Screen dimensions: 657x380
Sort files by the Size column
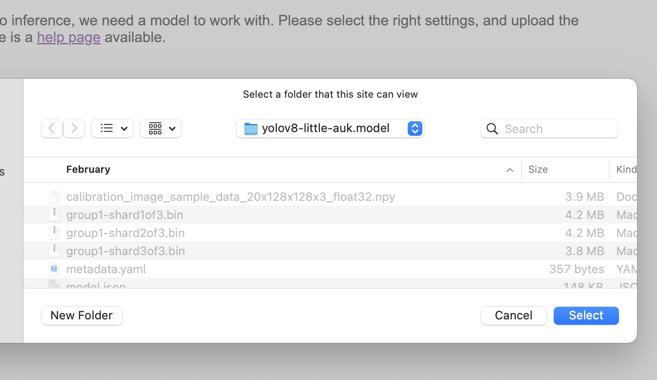(x=538, y=169)
